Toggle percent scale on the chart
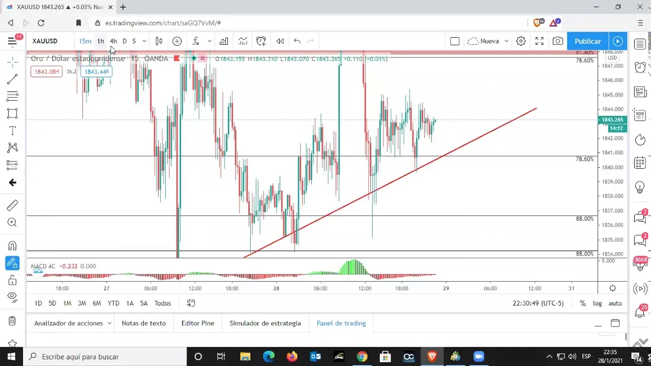The image size is (651, 366). [x=582, y=303]
